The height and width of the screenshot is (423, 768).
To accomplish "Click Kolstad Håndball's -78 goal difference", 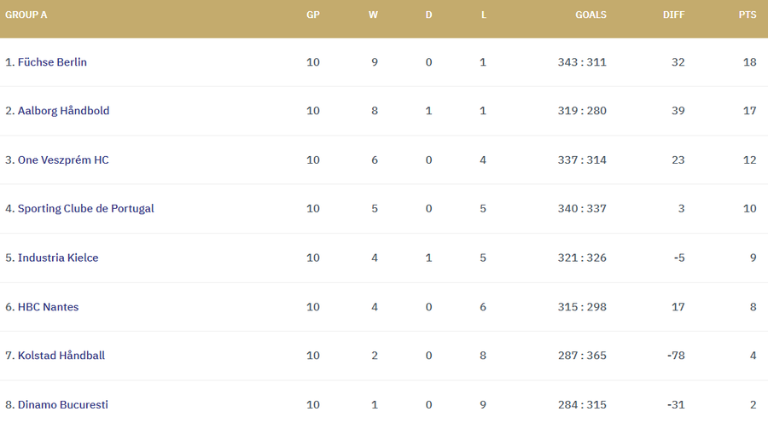I will click(x=675, y=356).
